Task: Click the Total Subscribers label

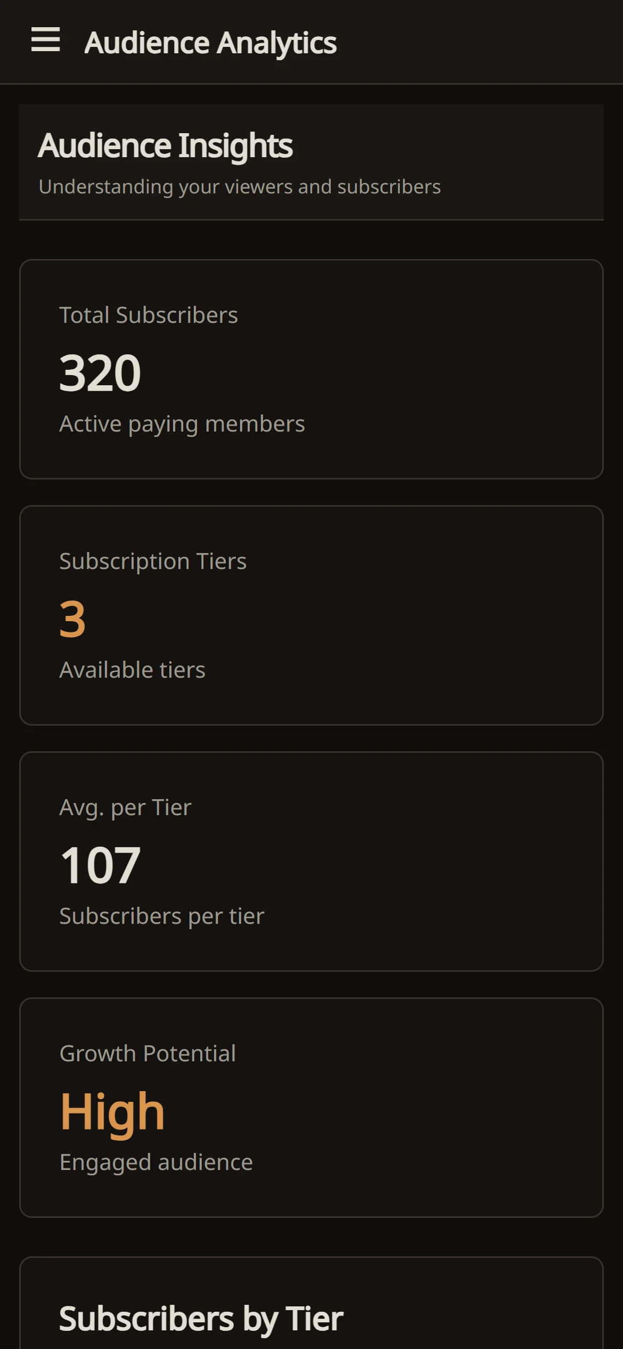Action: tap(149, 315)
